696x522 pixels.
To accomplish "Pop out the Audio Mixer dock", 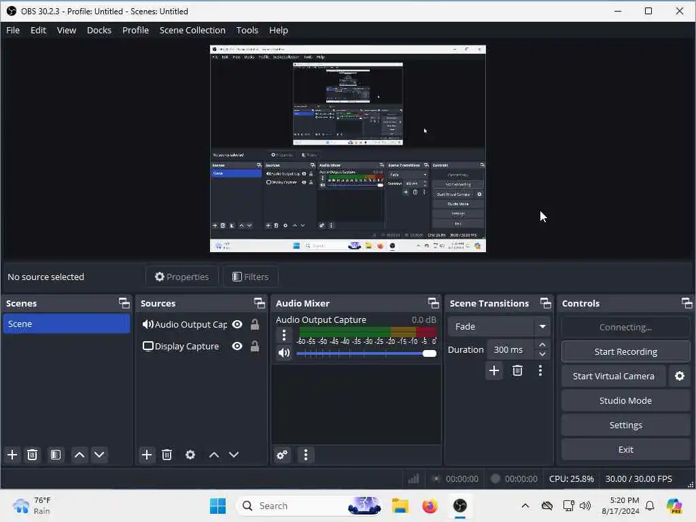I will [x=433, y=303].
